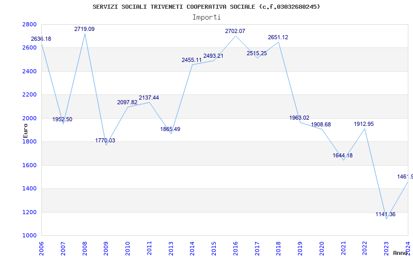Click the 1912.95 data label
Viewport: 413px width, 258px height.
364,124
